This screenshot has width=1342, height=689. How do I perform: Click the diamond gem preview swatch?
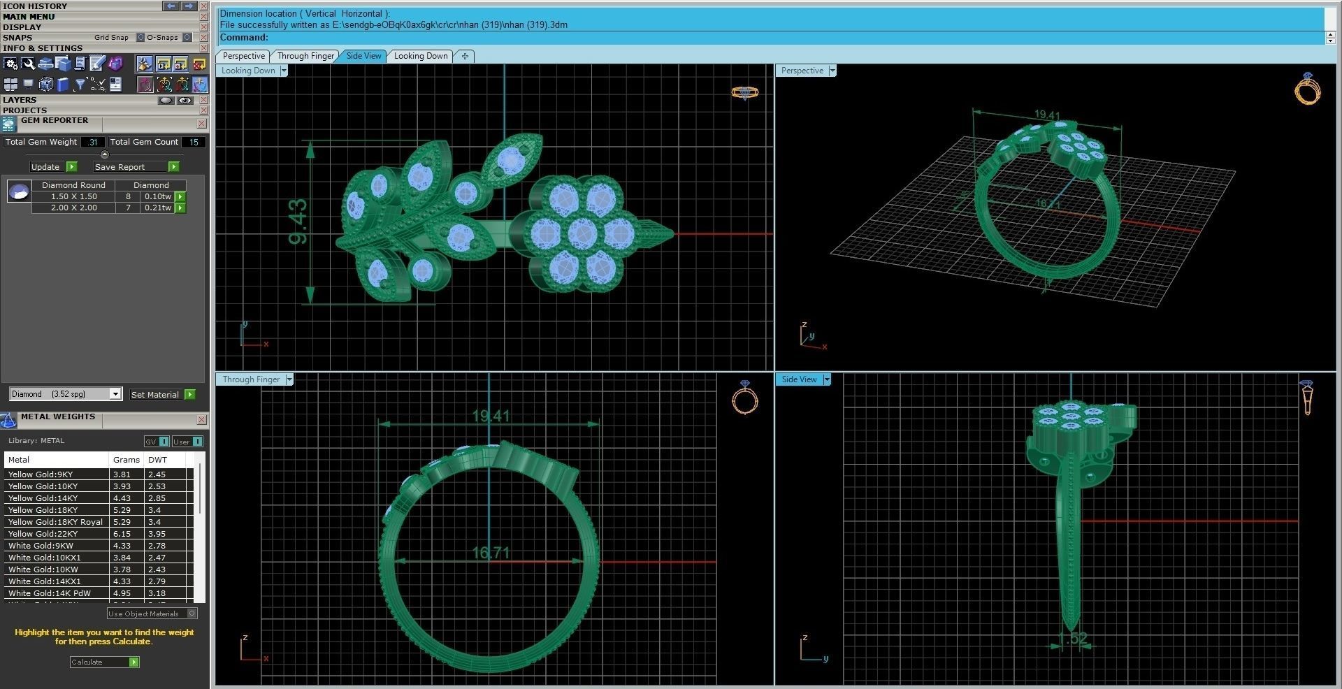click(19, 191)
